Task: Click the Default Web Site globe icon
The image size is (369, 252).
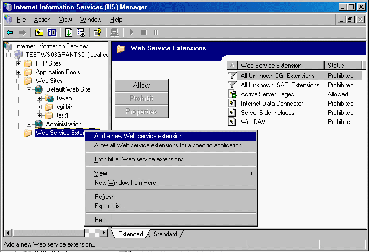Action: coord(39,89)
